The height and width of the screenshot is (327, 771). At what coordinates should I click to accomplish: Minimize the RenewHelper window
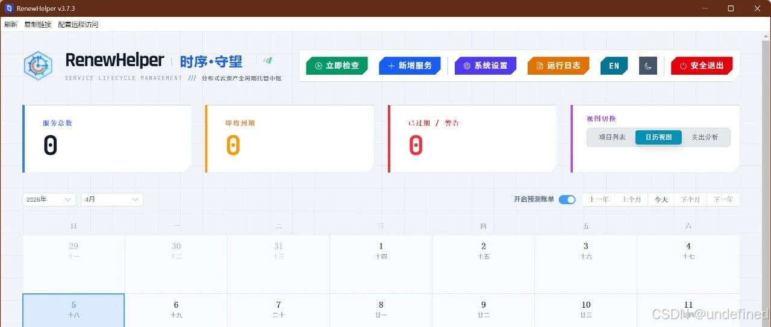click(705, 8)
